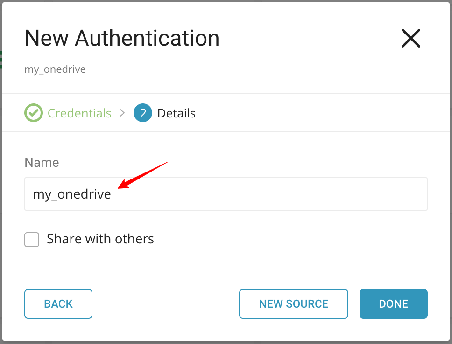Click the 'New Authentication' dialog title
Screen dimensions: 452x344
click(122, 38)
